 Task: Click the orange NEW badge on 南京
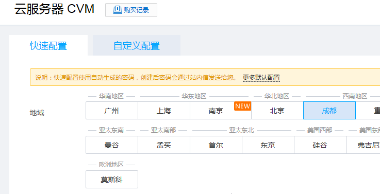[242, 106]
